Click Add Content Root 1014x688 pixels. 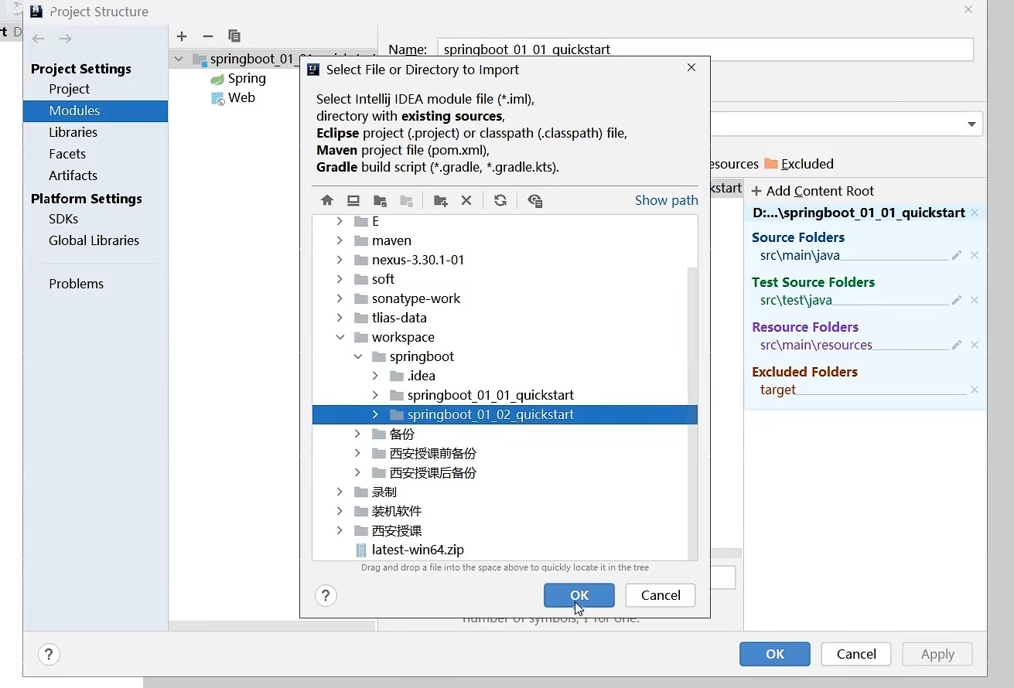[x=813, y=191]
